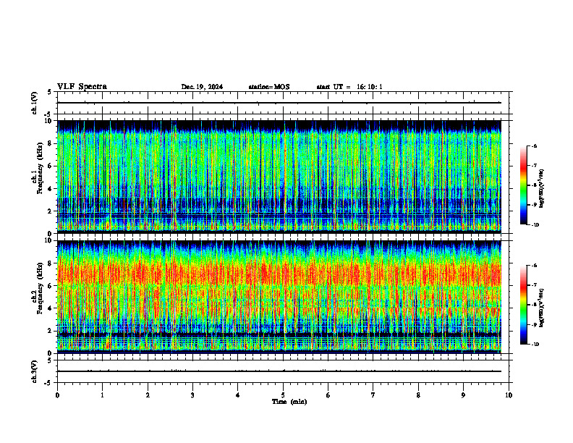573x443 pixels.
Task: Click the ch.1 color bar units label
Action: point(542,188)
